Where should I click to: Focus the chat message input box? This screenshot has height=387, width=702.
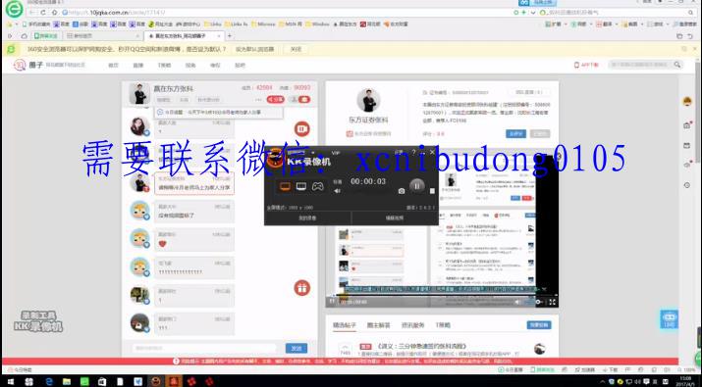pyautogui.click(x=204, y=348)
